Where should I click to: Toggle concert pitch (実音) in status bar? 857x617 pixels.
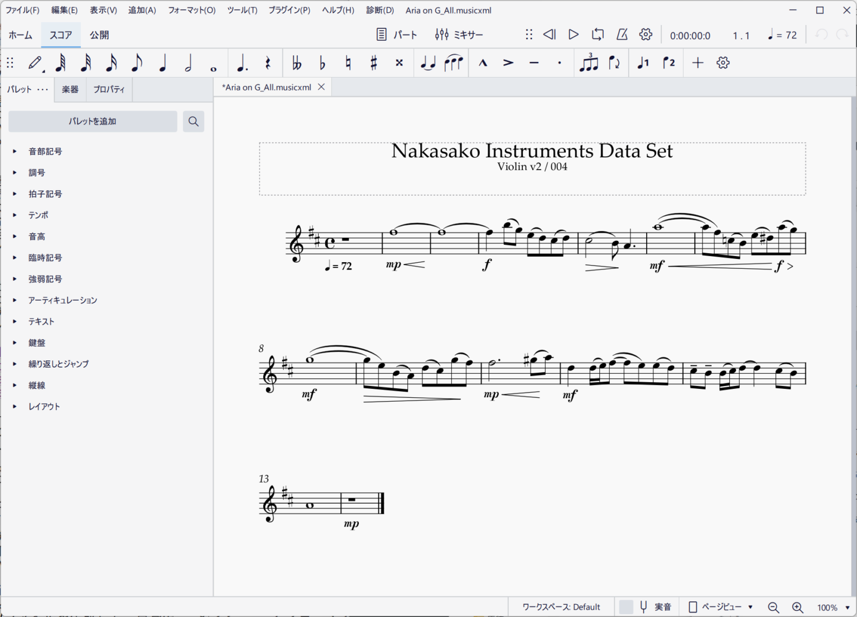656,607
